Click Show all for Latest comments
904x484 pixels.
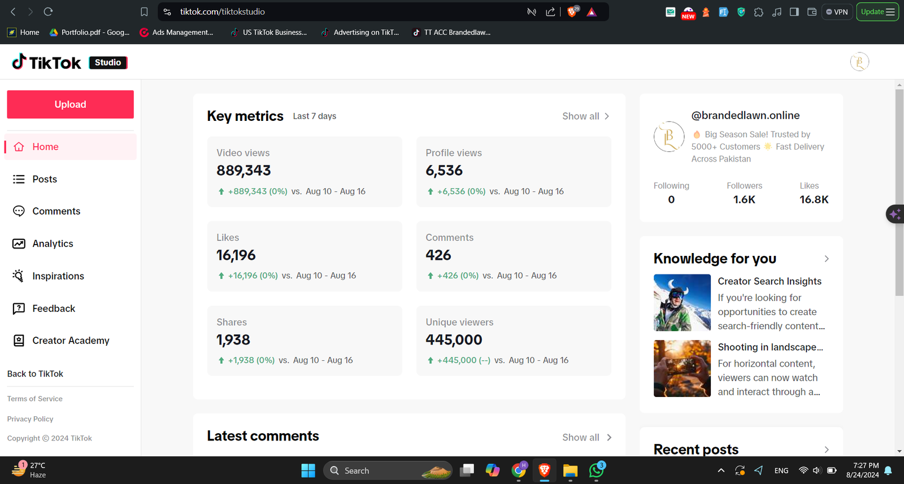click(x=586, y=438)
